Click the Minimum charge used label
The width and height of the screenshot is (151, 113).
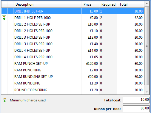28,100
